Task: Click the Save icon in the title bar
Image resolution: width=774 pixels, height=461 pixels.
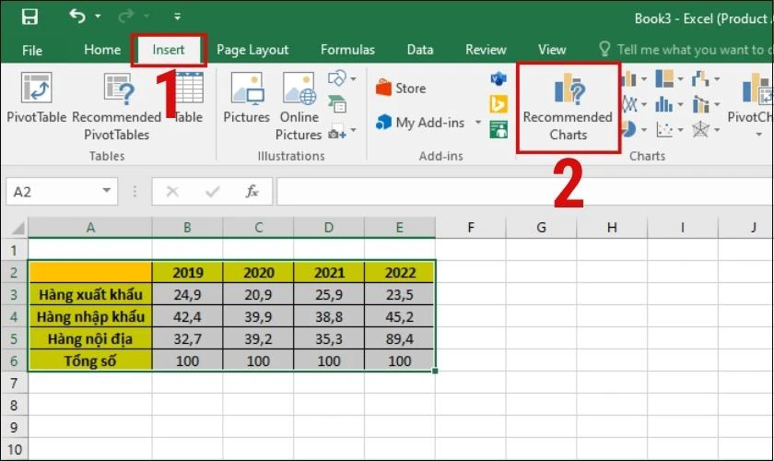Action: click(x=29, y=17)
